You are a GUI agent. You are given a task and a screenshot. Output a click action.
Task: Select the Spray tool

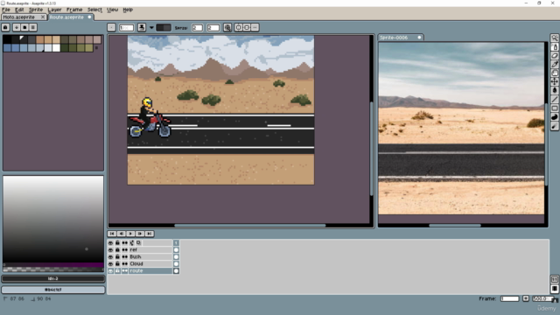click(x=554, y=47)
